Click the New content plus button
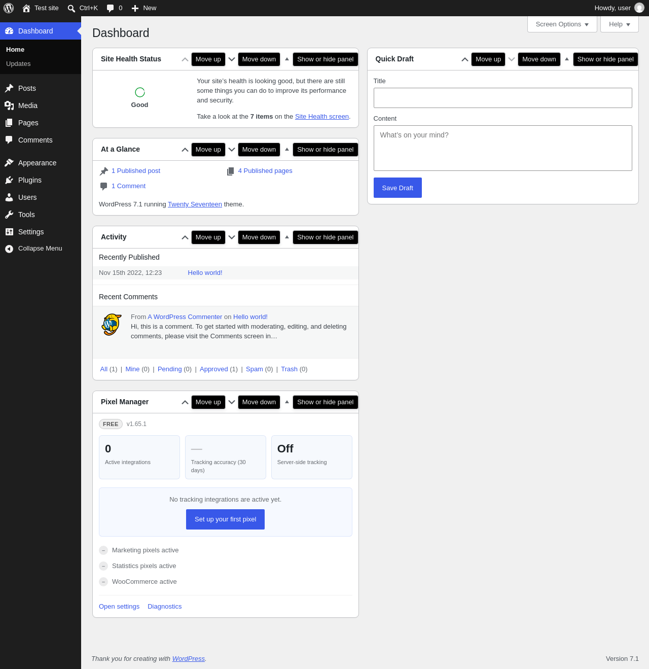This screenshot has width=649, height=669. pos(144,8)
